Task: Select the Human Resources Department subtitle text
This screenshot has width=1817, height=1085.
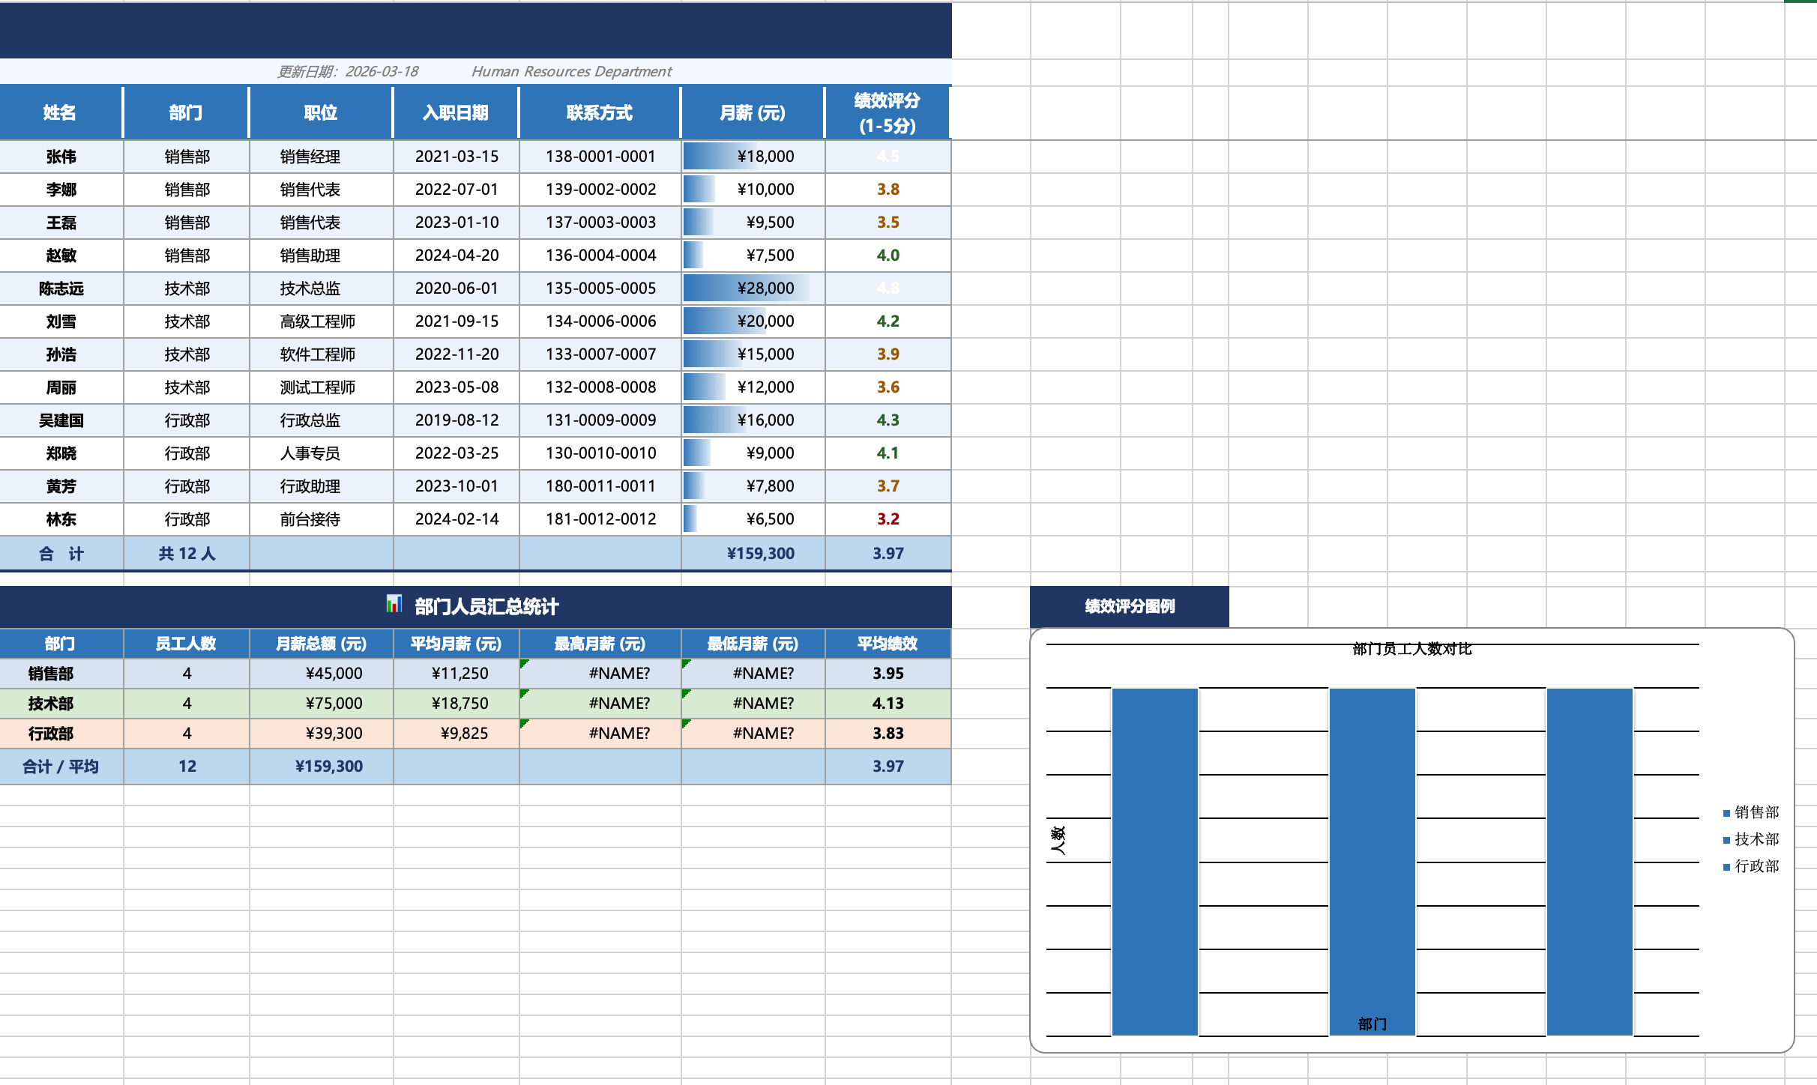Action: pyautogui.click(x=571, y=72)
